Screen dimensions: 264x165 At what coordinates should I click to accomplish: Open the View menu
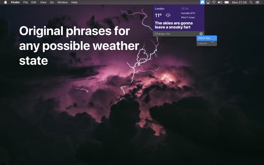(x=43, y=2)
